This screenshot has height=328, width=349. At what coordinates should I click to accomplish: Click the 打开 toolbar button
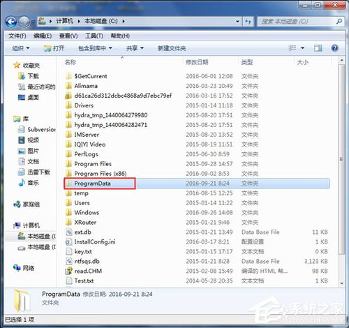(x=54, y=48)
